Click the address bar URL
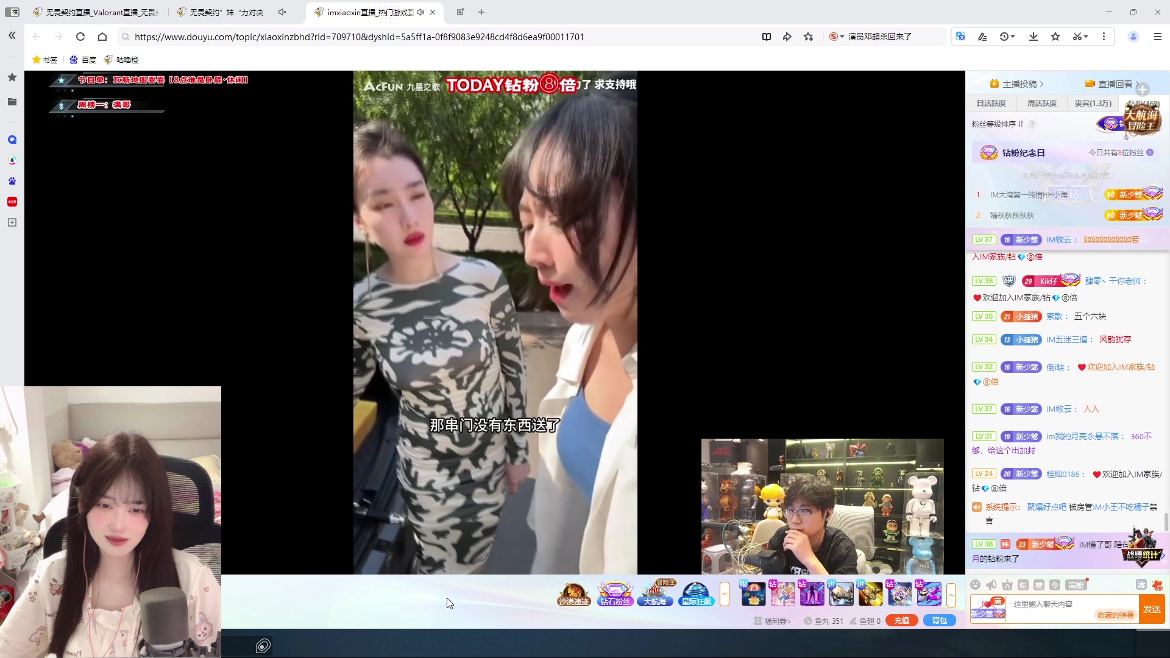Image resolution: width=1170 pixels, height=658 pixels. tap(359, 37)
